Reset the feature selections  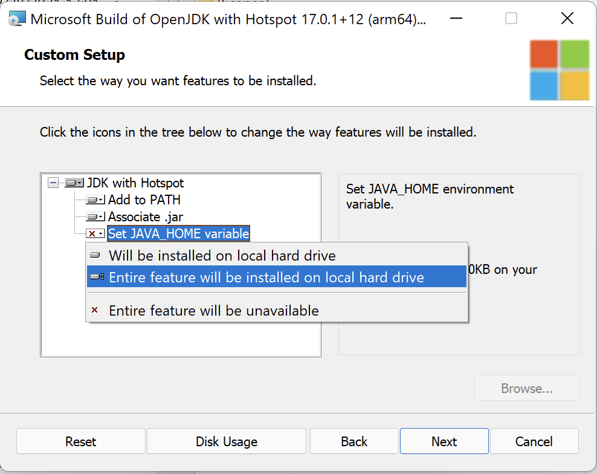point(81,441)
